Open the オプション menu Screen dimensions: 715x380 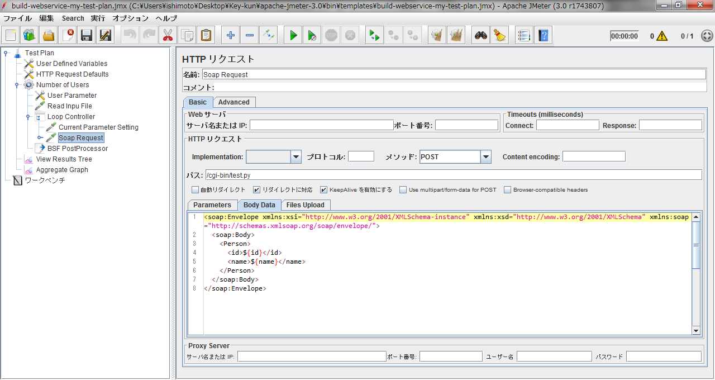(131, 18)
